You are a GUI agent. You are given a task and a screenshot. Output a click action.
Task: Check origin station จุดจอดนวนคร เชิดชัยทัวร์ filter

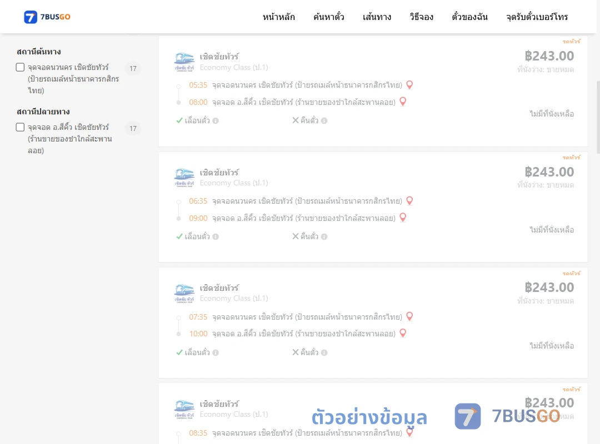point(21,67)
